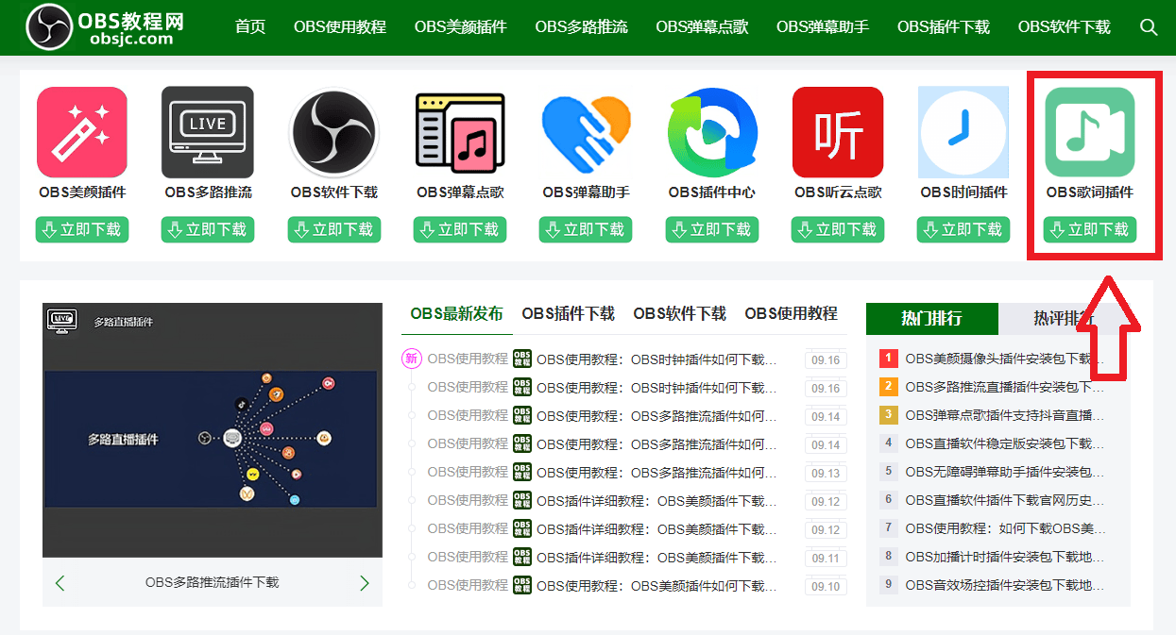Select the OBS弹幕助手 heart-hands icon
This screenshot has width=1176, height=635.
click(x=585, y=132)
